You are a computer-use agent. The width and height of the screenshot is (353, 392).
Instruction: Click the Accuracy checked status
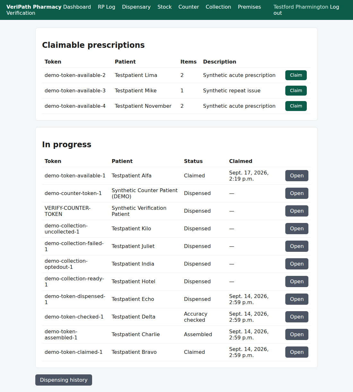(196, 317)
